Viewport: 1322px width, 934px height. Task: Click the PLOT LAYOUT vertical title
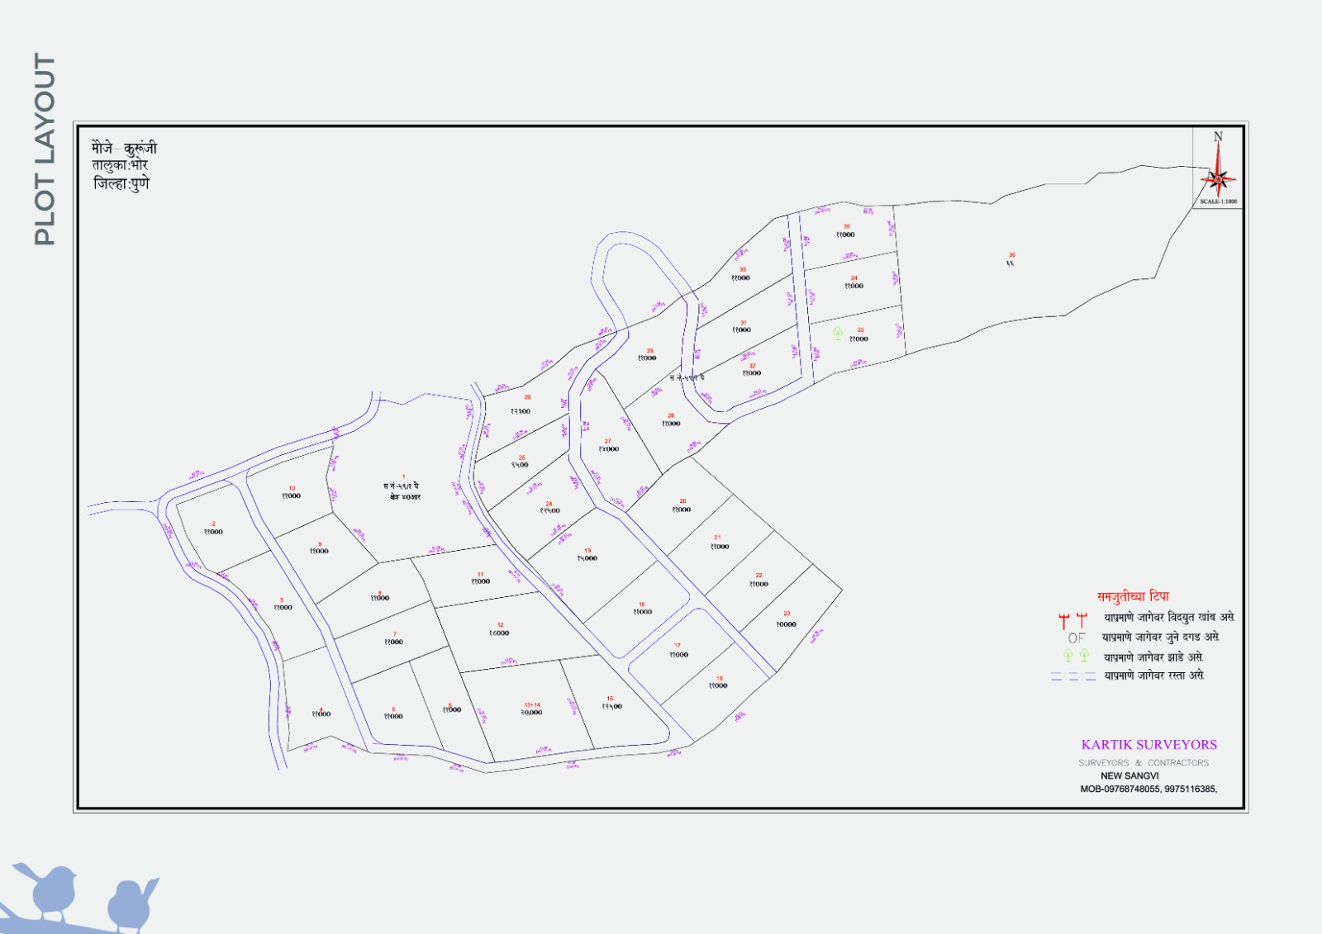pos(45,149)
